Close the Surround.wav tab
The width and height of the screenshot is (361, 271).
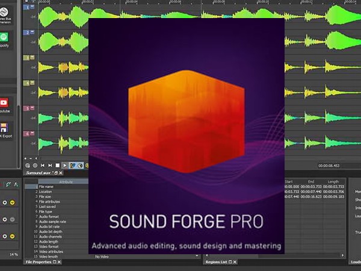pos(61,173)
